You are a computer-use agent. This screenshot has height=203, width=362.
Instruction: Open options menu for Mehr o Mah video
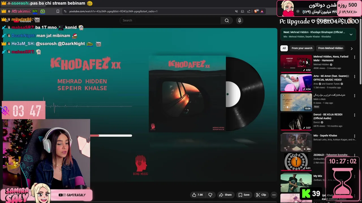coord(355,96)
